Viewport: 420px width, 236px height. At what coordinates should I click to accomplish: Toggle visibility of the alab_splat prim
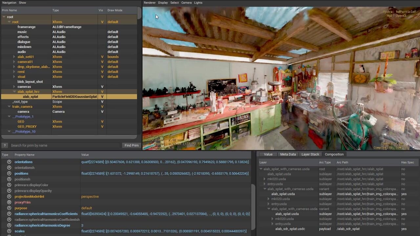click(x=102, y=97)
